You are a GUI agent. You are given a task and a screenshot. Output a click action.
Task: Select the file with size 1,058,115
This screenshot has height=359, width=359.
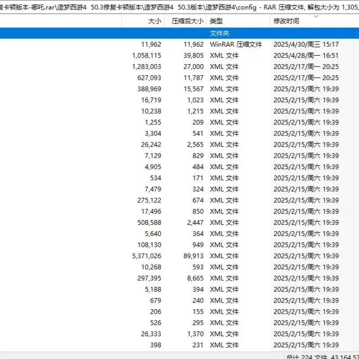tap(147, 56)
